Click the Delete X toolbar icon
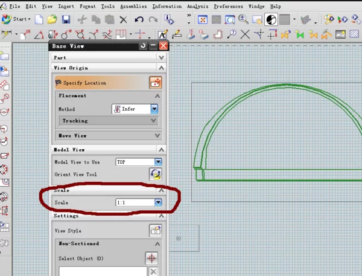Screen dimensions: 362x276 pyautogui.click(x=123, y=20)
